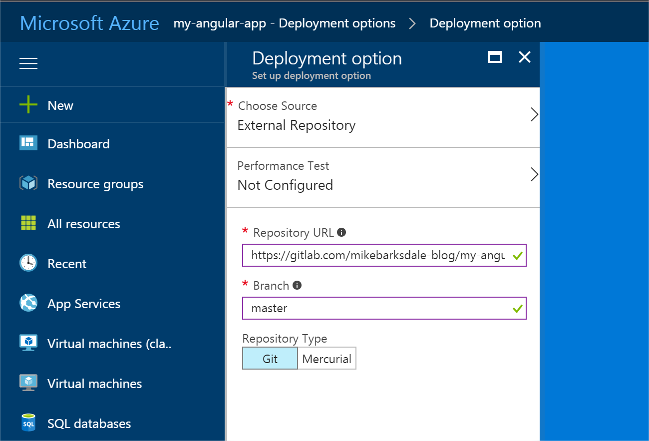Go to my-angular-app Deployment options breadcrumb
Viewport: 649px width, 441px height.
pos(285,23)
